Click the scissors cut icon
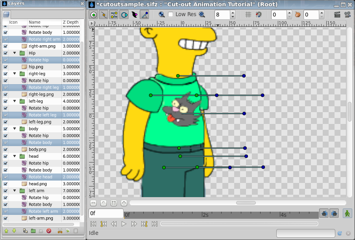355x240 pixels. coord(60,231)
